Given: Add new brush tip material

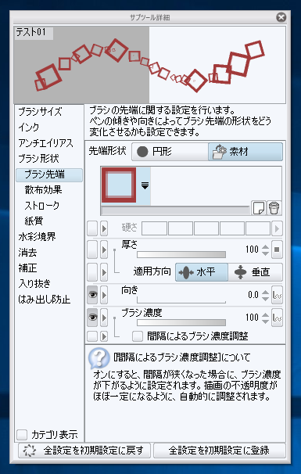Looking at the screenshot, I should [259, 208].
